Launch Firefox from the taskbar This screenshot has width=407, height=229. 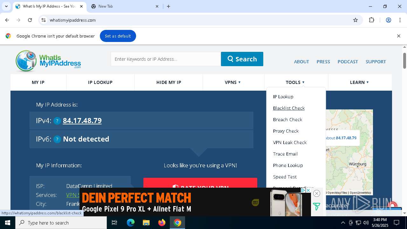point(162,223)
